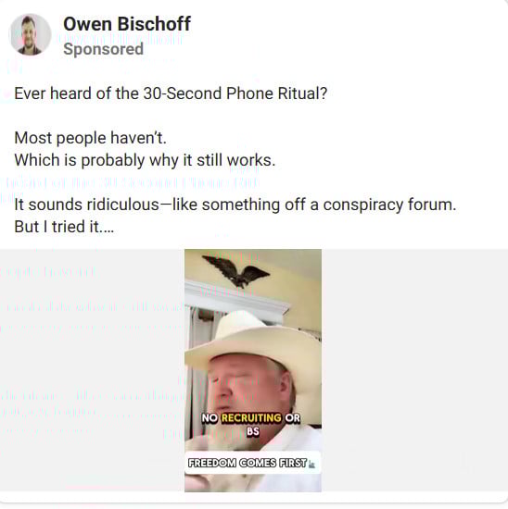
Task: Click the "30-Second Phone Ritual?" headline line
Action: 171,93
